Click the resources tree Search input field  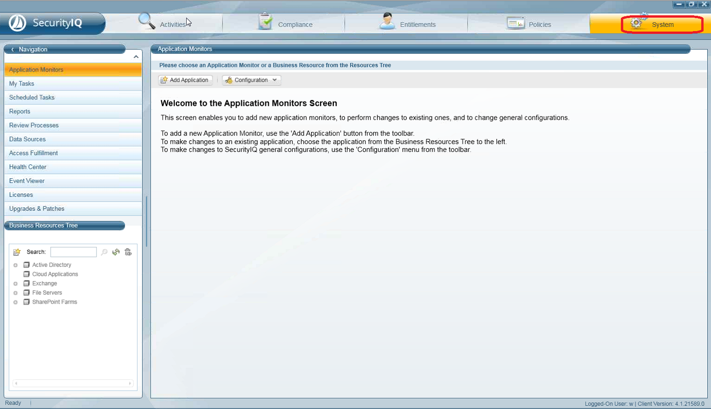coord(73,252)
